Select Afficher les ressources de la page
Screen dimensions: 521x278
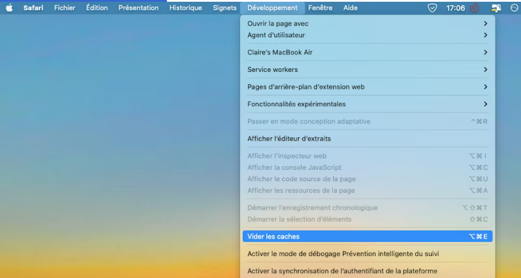pyautogui.click(x=367, y=191)
